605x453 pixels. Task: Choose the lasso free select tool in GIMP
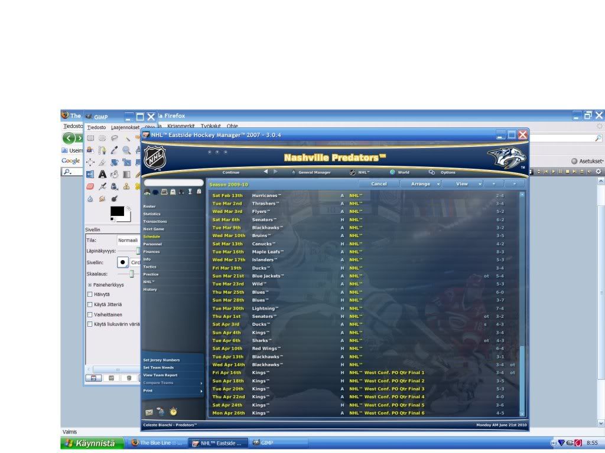[x=115, y=138]
